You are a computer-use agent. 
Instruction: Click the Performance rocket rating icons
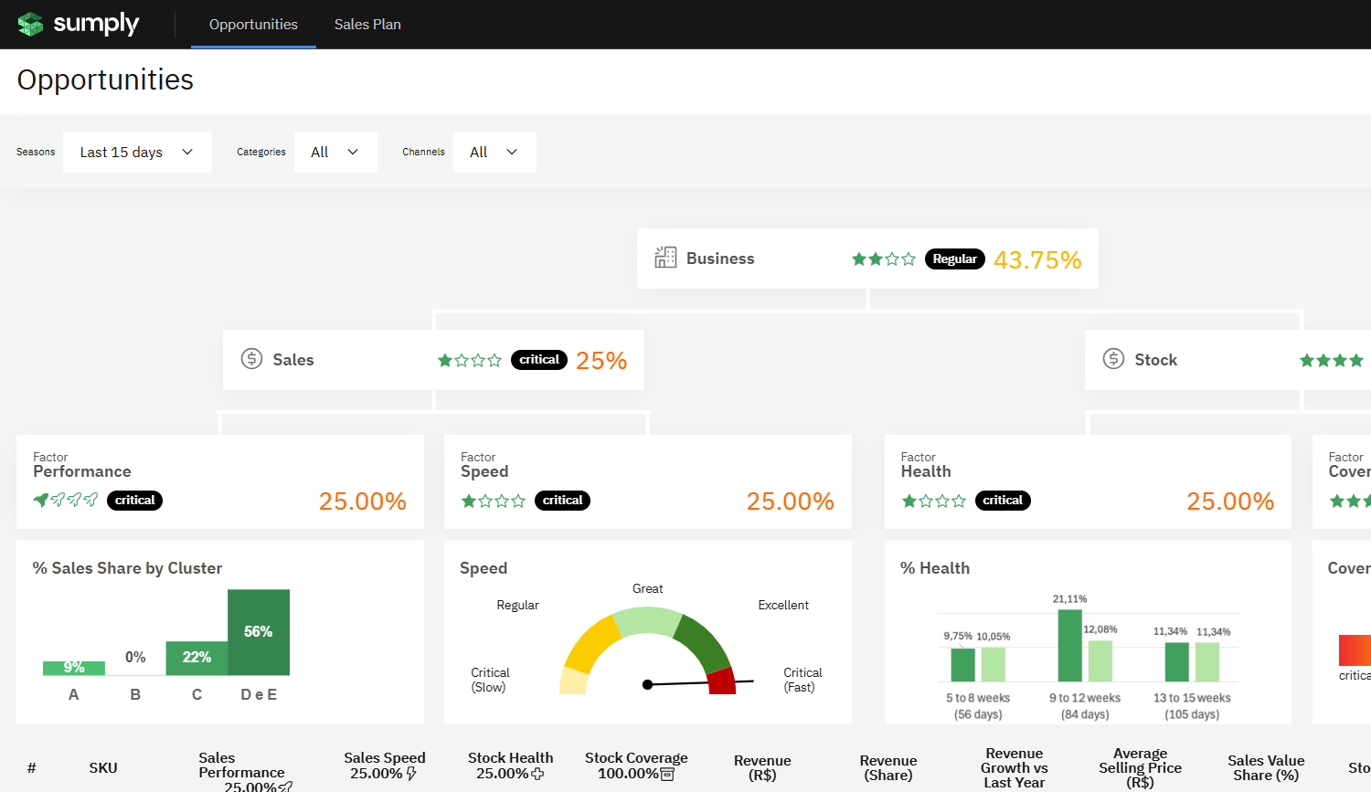pyautogui.click(x=66, y=500)
